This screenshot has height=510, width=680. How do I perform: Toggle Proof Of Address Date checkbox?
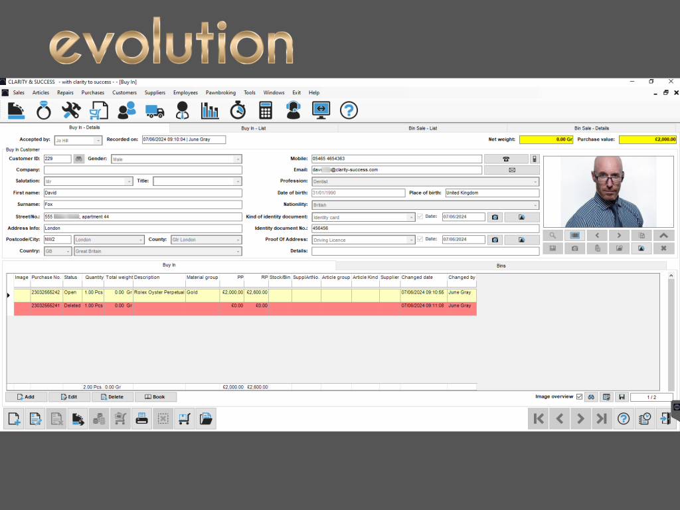click(x=420, y=239)
